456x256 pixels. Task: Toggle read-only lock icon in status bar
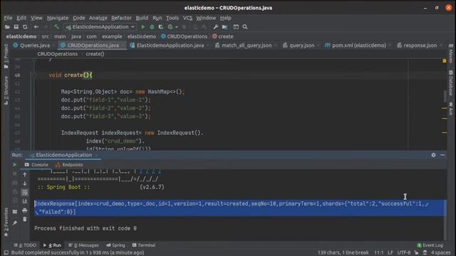click(x=416, y=252)
